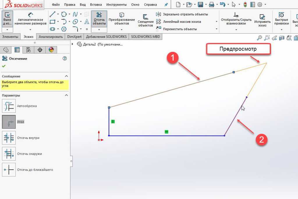This screenshot has width=298, height=199.
Task: Select the Автообрезка trim option
Action: click(9, 106)
